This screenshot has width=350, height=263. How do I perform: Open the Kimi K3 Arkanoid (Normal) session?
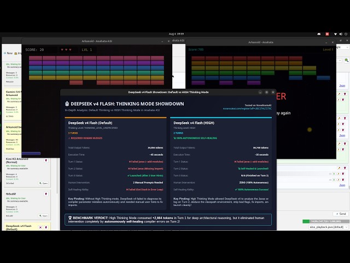click(44, 183)
